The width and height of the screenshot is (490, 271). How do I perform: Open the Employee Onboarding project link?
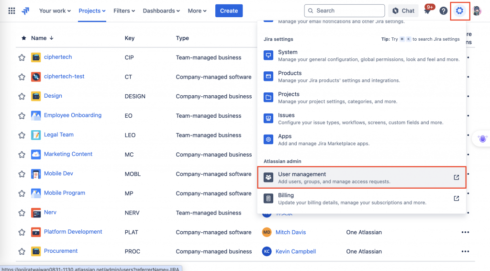(73, 115)
